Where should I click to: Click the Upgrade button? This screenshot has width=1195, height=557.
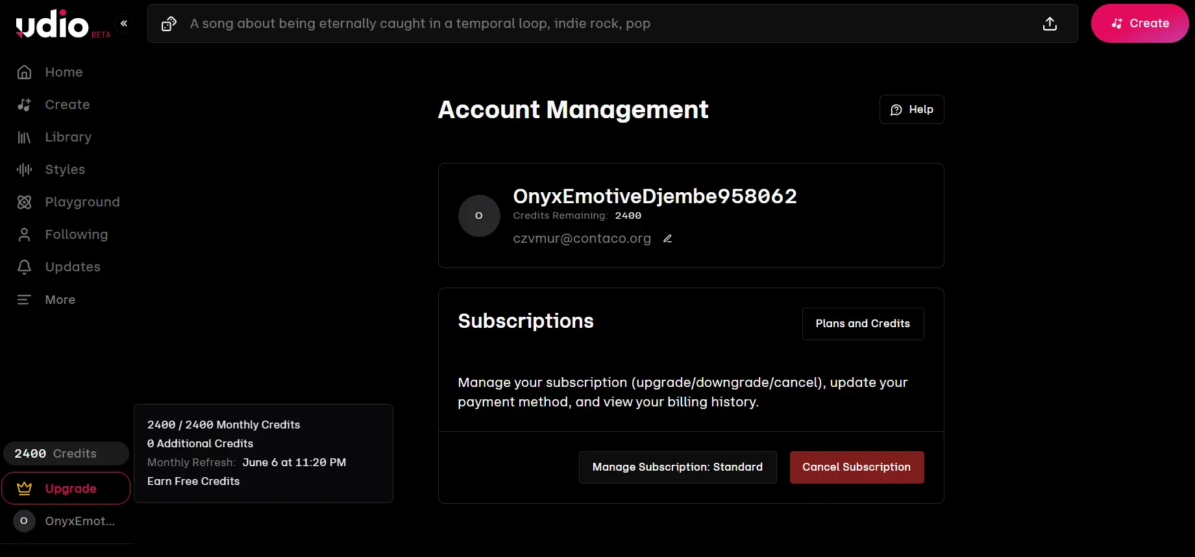pos(66,488)
